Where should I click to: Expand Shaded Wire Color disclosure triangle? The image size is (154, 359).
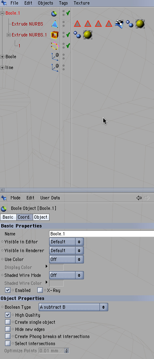[x=47, y=282]
